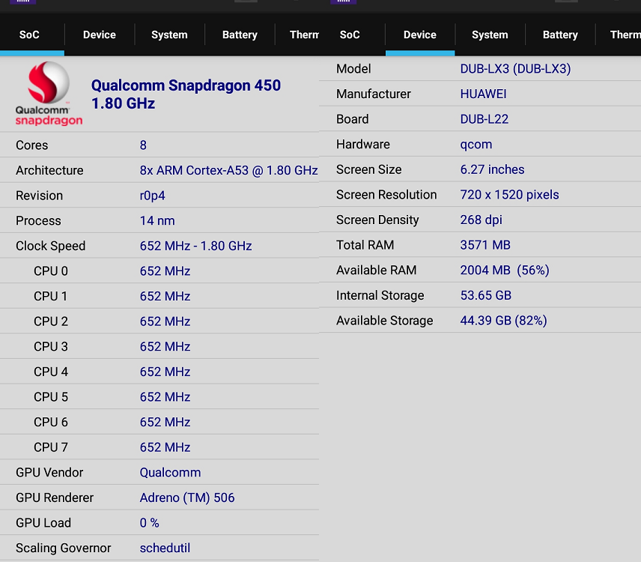Click the Scaling Governor schedutil row
Image resolution: width=641 pixels, height=562 pixels.
(x=160, y=548)
